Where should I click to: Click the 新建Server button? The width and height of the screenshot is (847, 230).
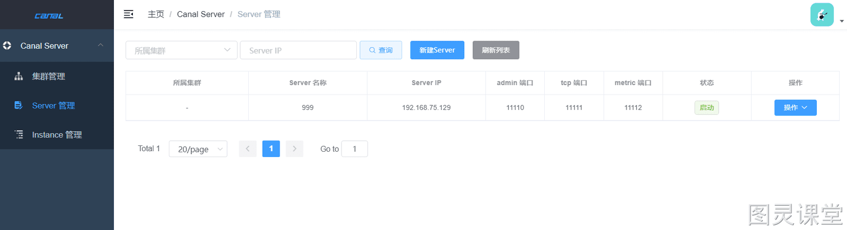point(437,50)
